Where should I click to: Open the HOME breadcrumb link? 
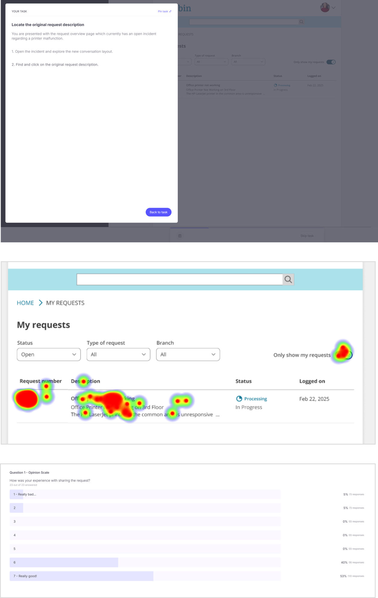(25, 303)
